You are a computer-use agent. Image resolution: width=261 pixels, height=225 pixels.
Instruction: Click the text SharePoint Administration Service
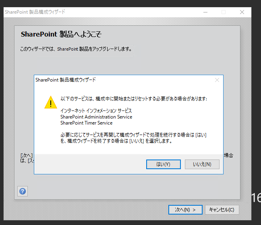point(96,117)
